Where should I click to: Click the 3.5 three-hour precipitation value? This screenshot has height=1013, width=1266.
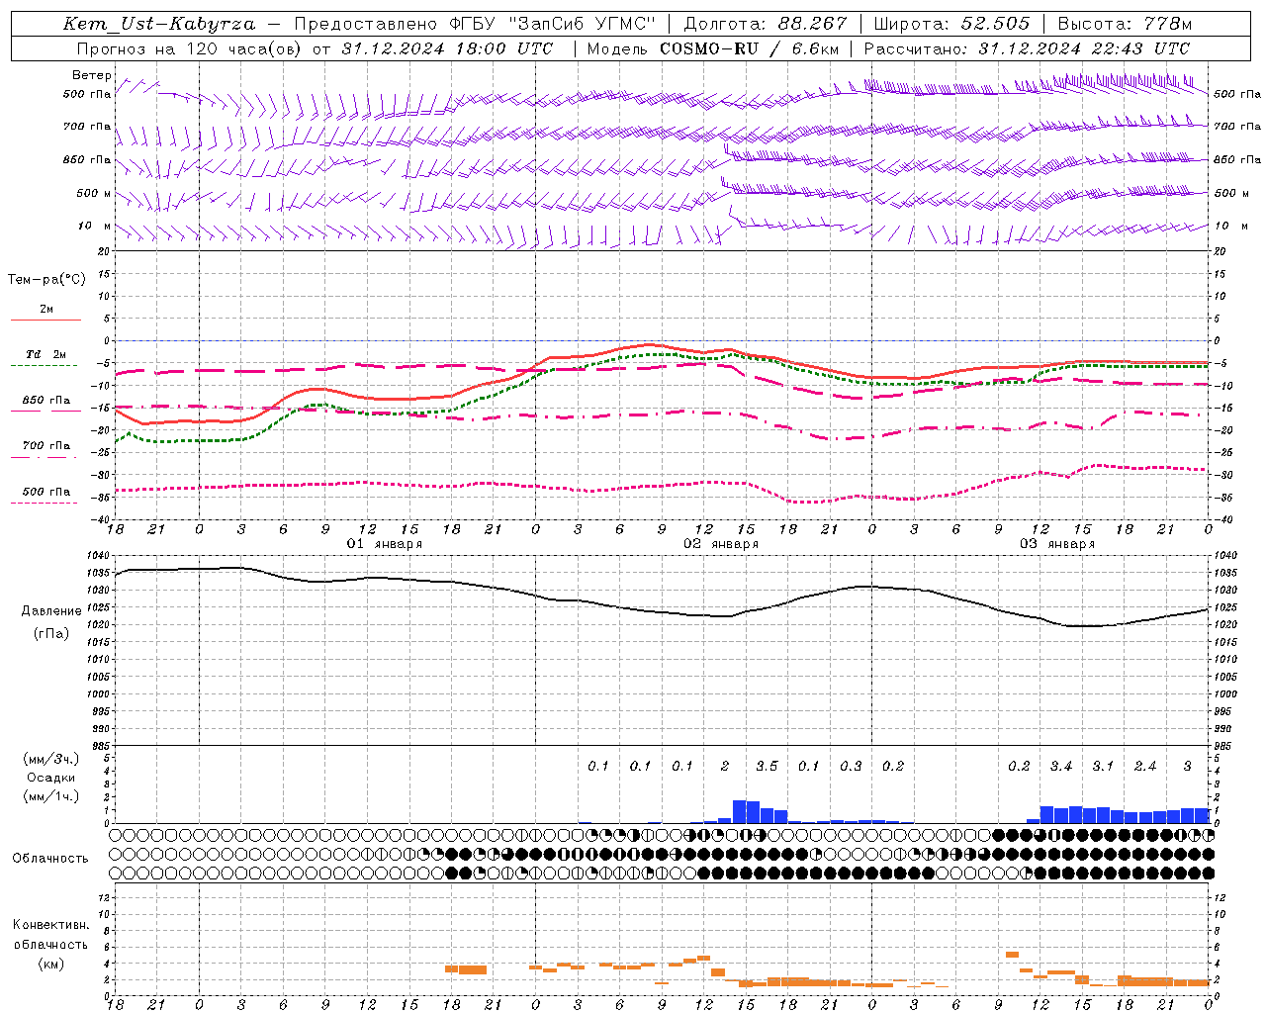pos(767,766)
